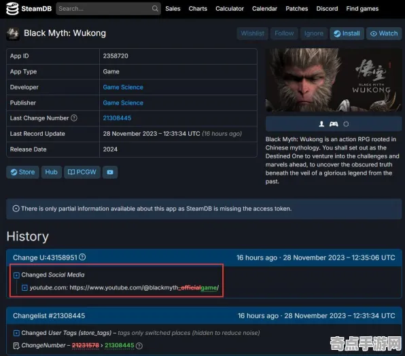Open the YouTube video icon button
Viewport: 405px width, 356px height.
pyautogui.click(x=110, y=172)
